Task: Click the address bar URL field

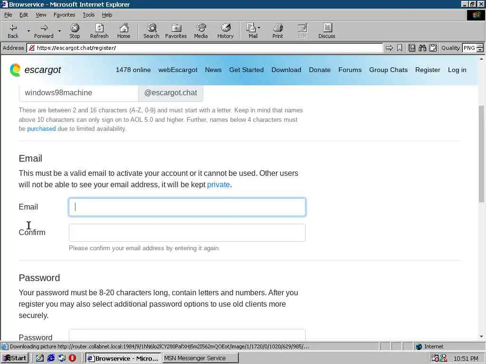Action: point(205,48)
